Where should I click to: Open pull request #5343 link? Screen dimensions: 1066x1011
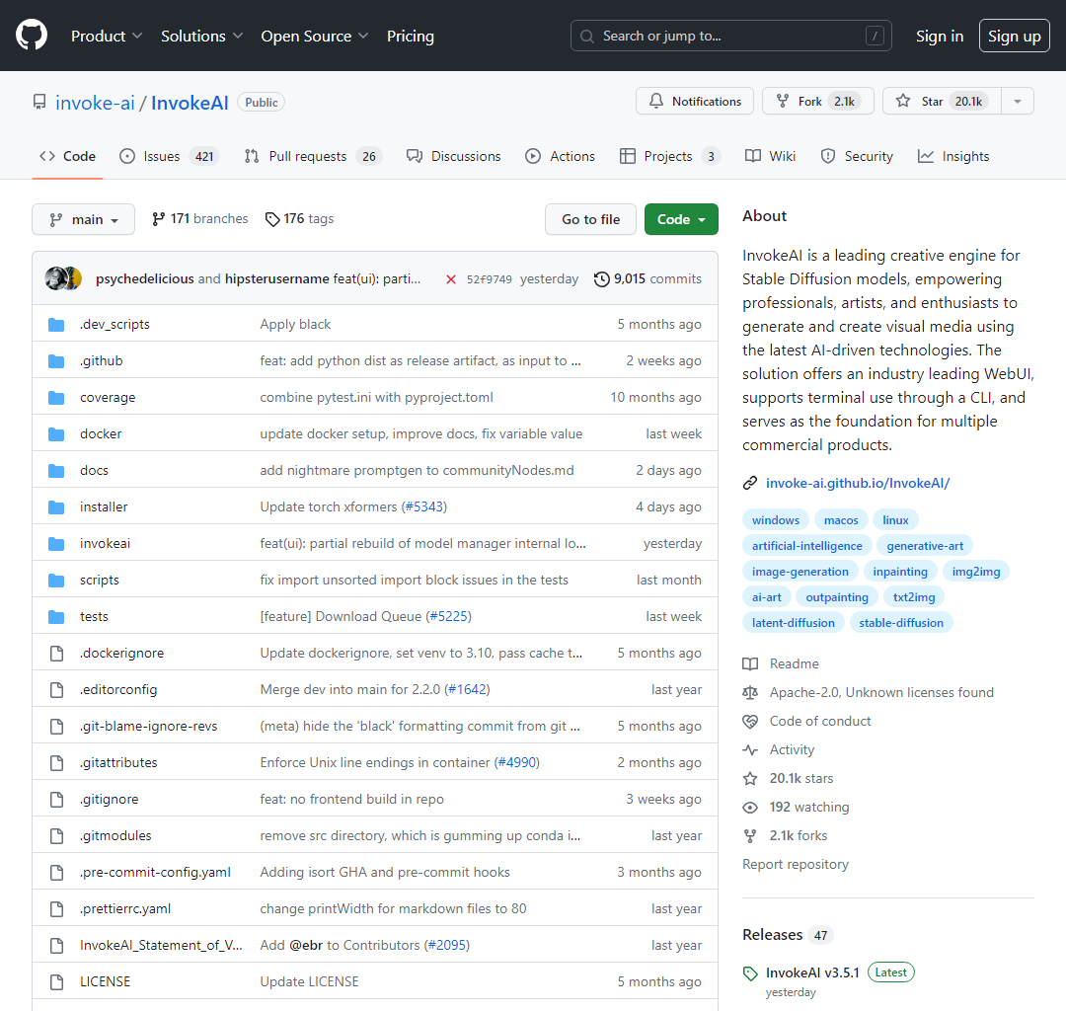pos(424,507)
